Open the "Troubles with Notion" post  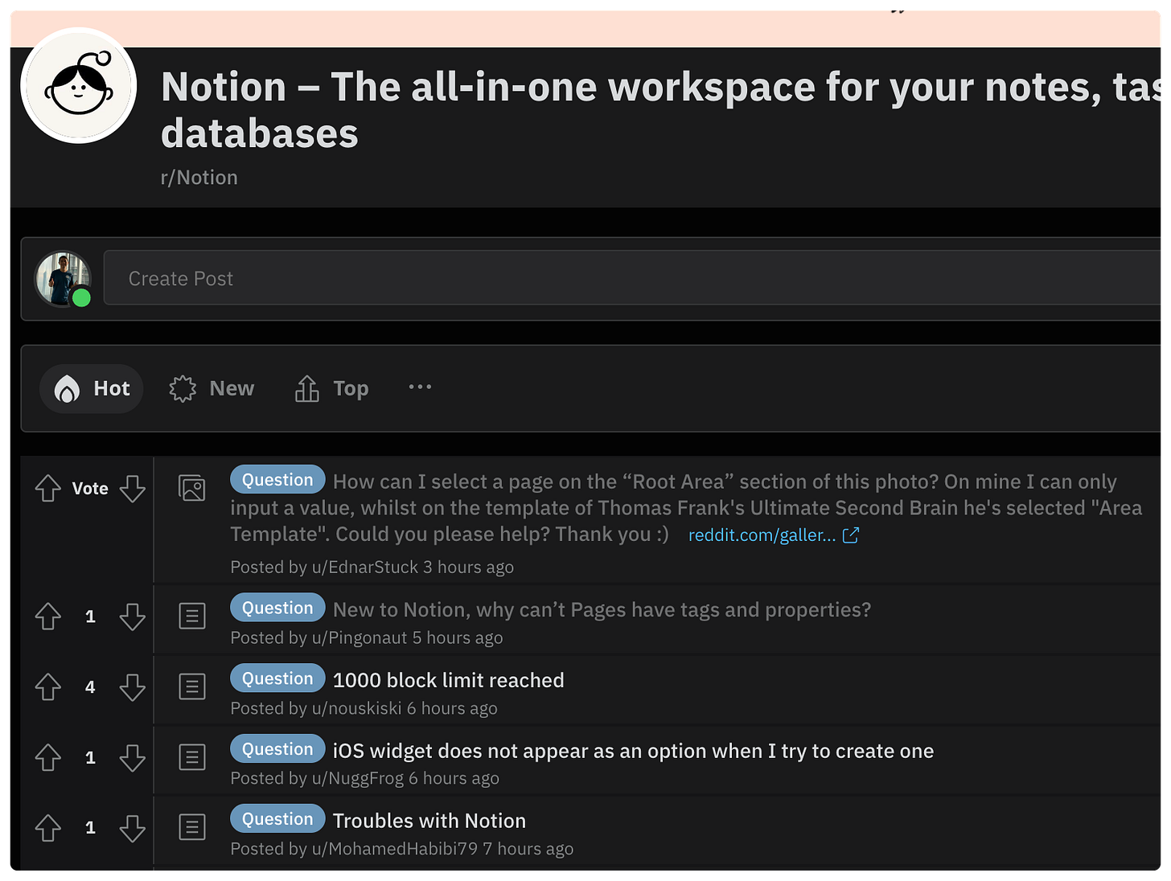click(x=429, y=821)
